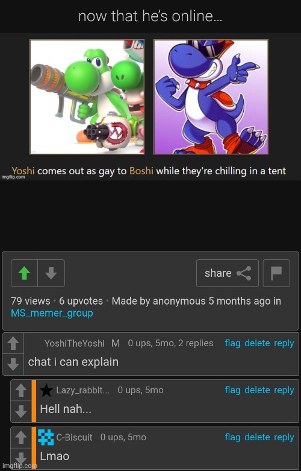Viewport: 301px width, 471px height.
Task: Upvote C-Biscuit's Lmao comment
Action: pos(21,437)
